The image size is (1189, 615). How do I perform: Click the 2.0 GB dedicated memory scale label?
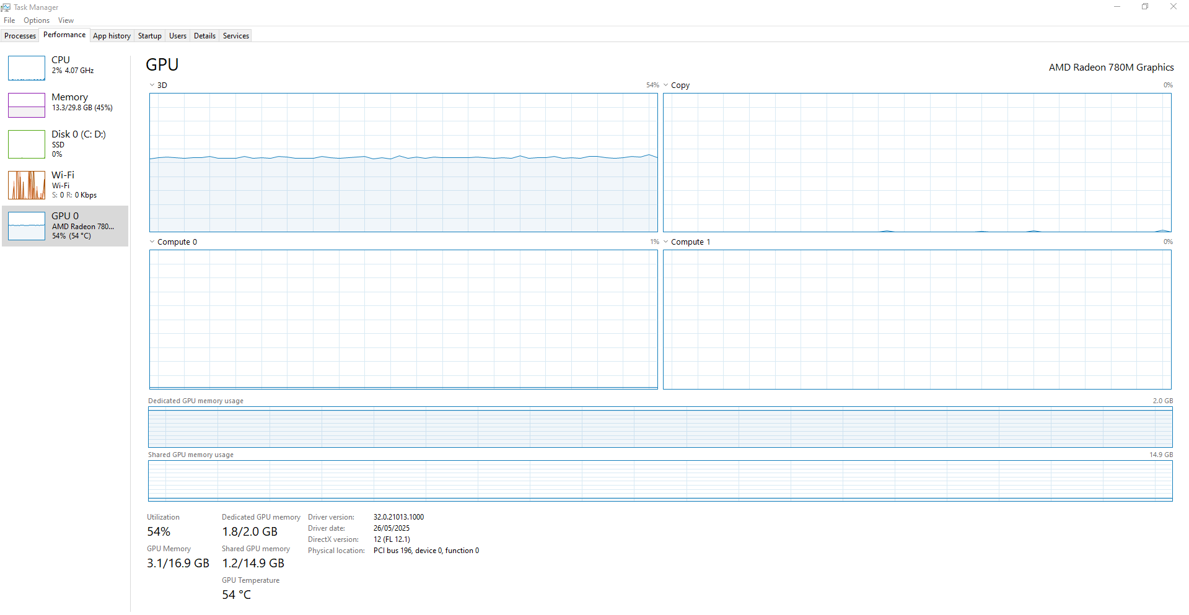(x=1162, y=401)
